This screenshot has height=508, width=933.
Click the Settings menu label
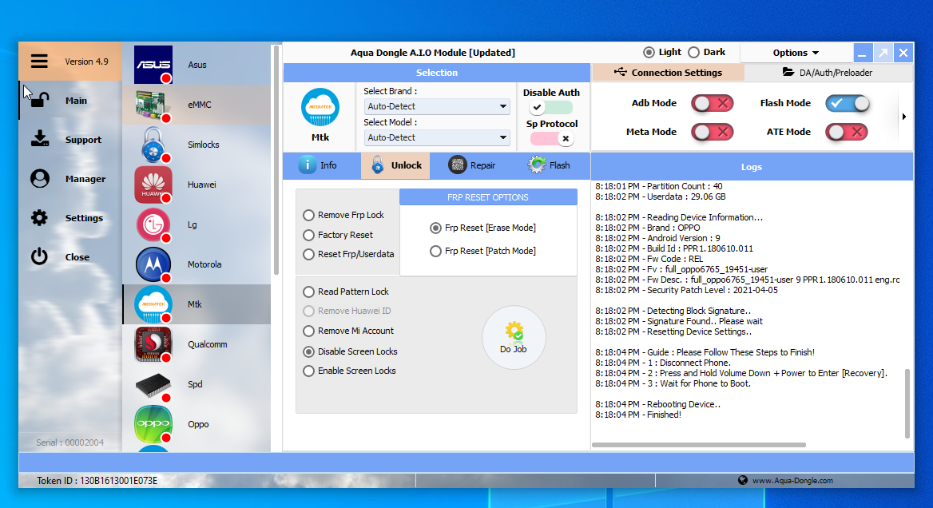pos(84,218)
